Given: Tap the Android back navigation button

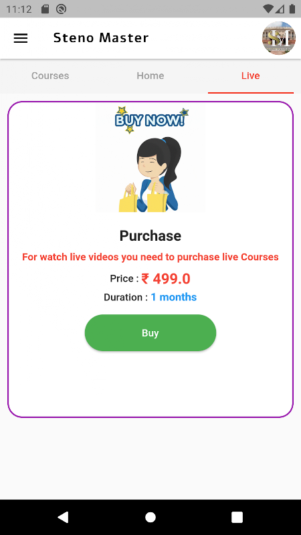Looking at the screenshot, I should click(63, 517).
